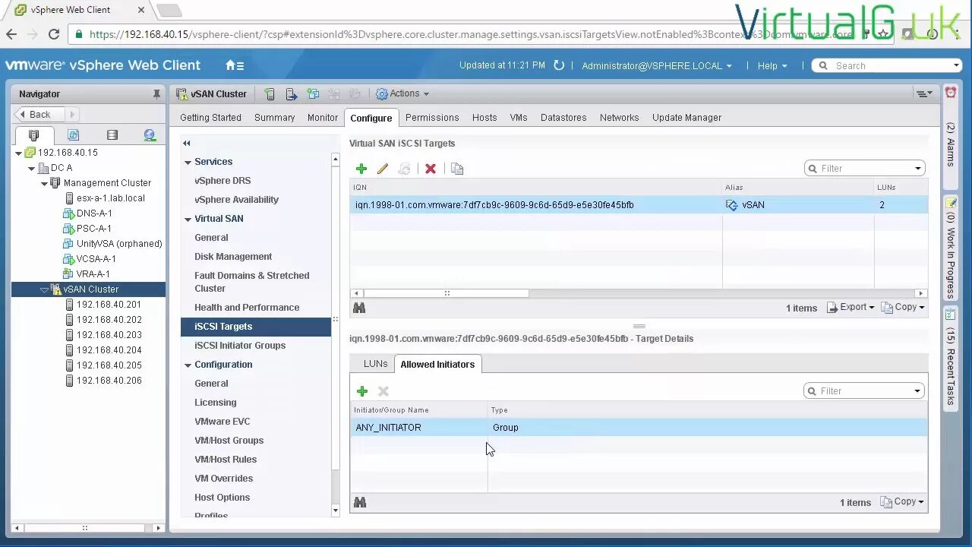Reload the browser page
Viewport: 972px width, 547px height.
(53, 34)
